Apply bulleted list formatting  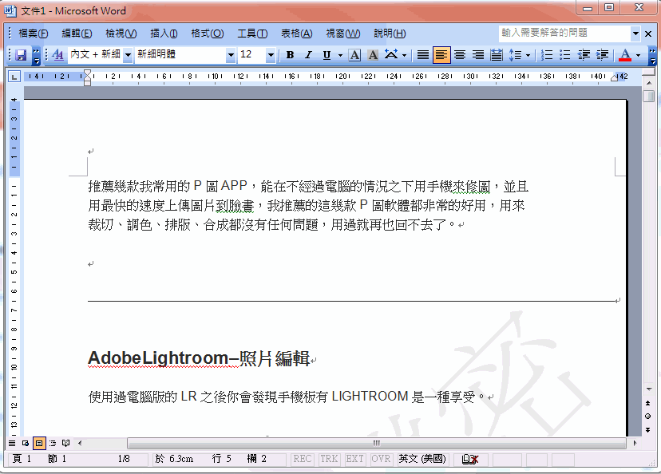565,55
